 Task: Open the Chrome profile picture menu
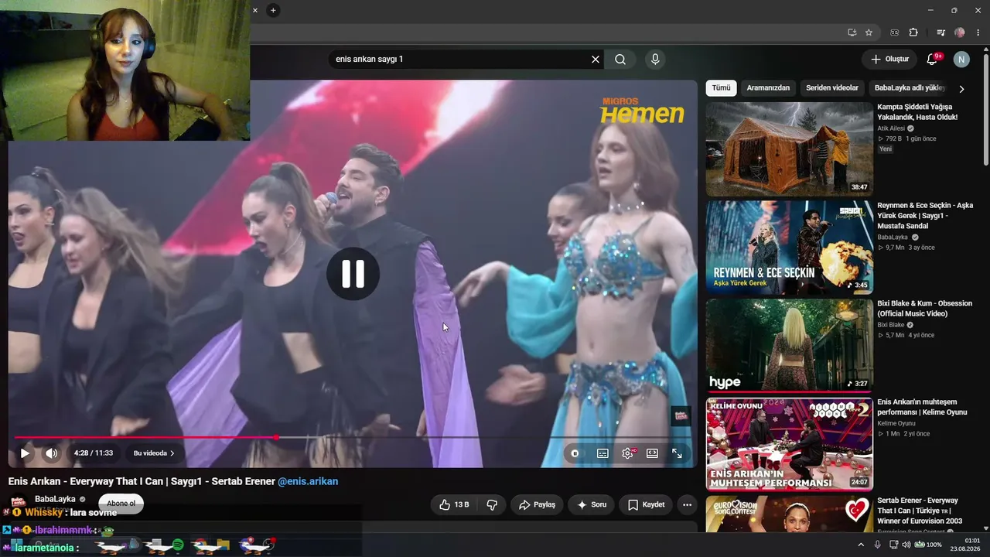pos(960,32)
